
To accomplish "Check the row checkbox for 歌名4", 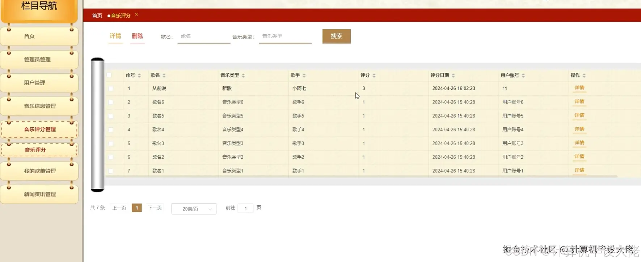I will click(x=111, y=130).
